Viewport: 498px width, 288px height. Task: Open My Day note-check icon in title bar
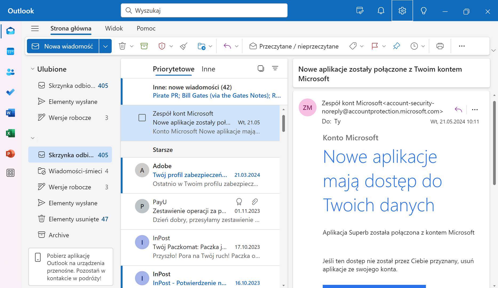click(x=360, y=11)
